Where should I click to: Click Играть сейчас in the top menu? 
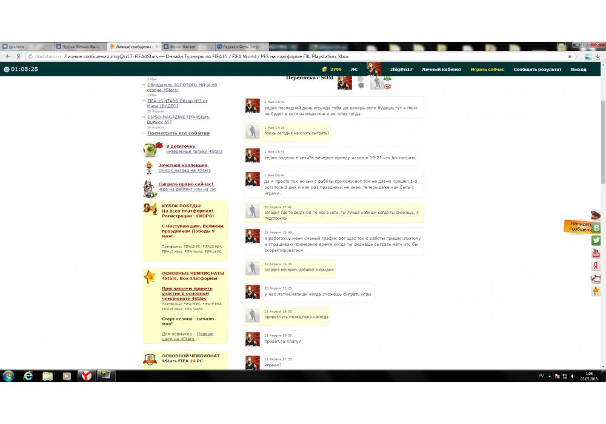pyautogui.click(x=487, y=69)
